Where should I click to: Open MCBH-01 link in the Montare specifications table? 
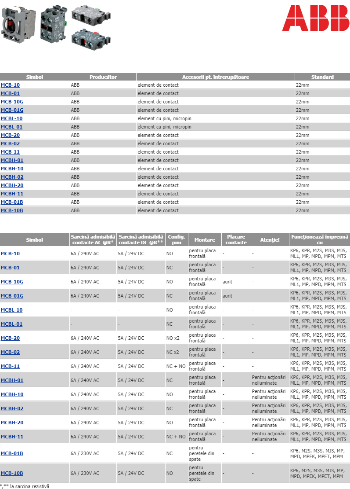12,380
